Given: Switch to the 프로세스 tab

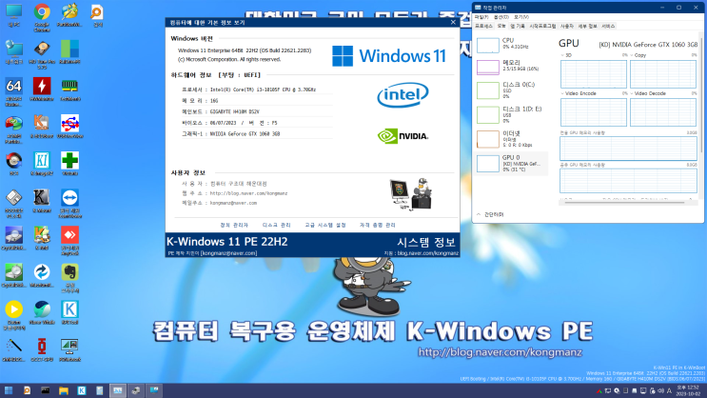Looking at the screenshot, I should click(483, 26).
